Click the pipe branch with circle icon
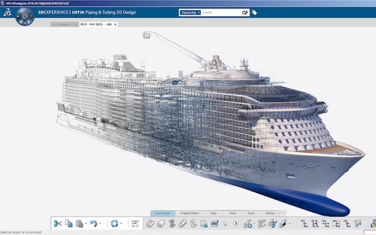 (x=247, y=224)
